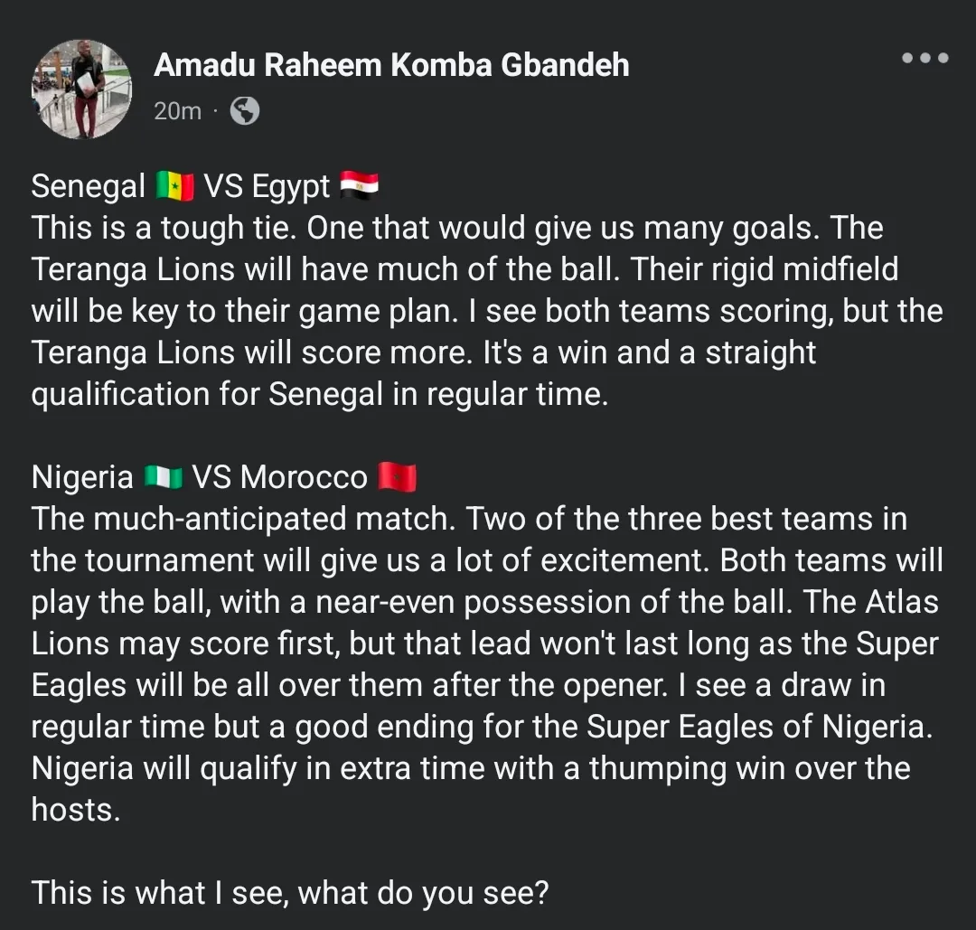Open the author's profile picture

point(81,89)
